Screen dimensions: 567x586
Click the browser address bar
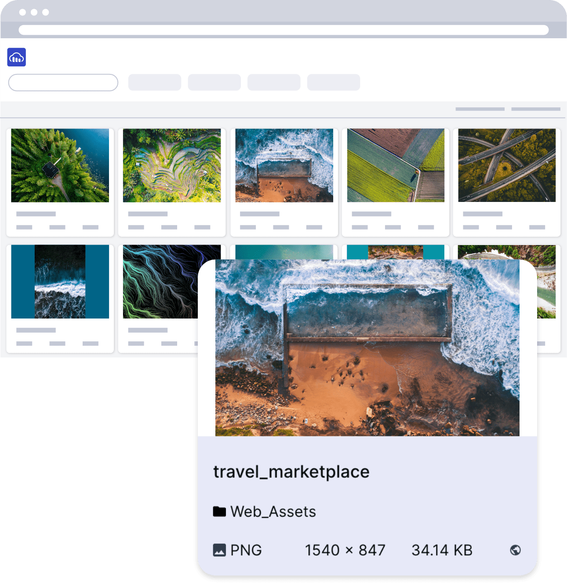[x=283, y=30]
